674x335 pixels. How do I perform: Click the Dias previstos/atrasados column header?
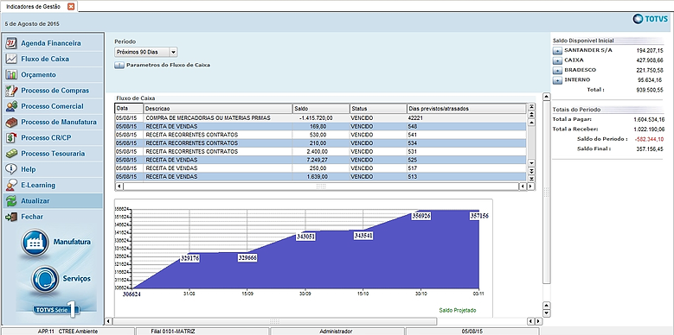[466, 109]
